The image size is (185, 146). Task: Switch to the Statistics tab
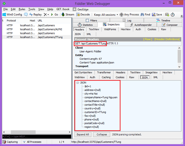(85, 25)
